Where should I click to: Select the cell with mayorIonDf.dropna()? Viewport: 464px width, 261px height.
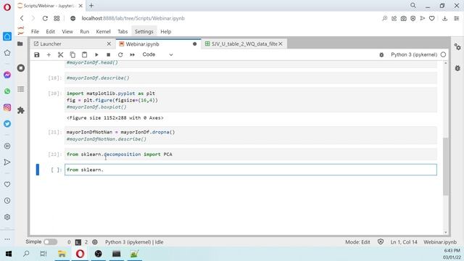pyautogui.click(x=251, y=136)
